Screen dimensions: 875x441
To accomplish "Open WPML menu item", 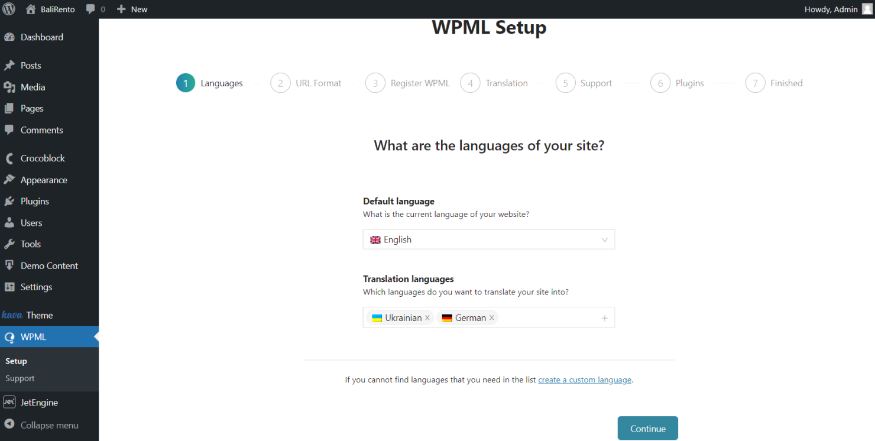I will 49,337.
